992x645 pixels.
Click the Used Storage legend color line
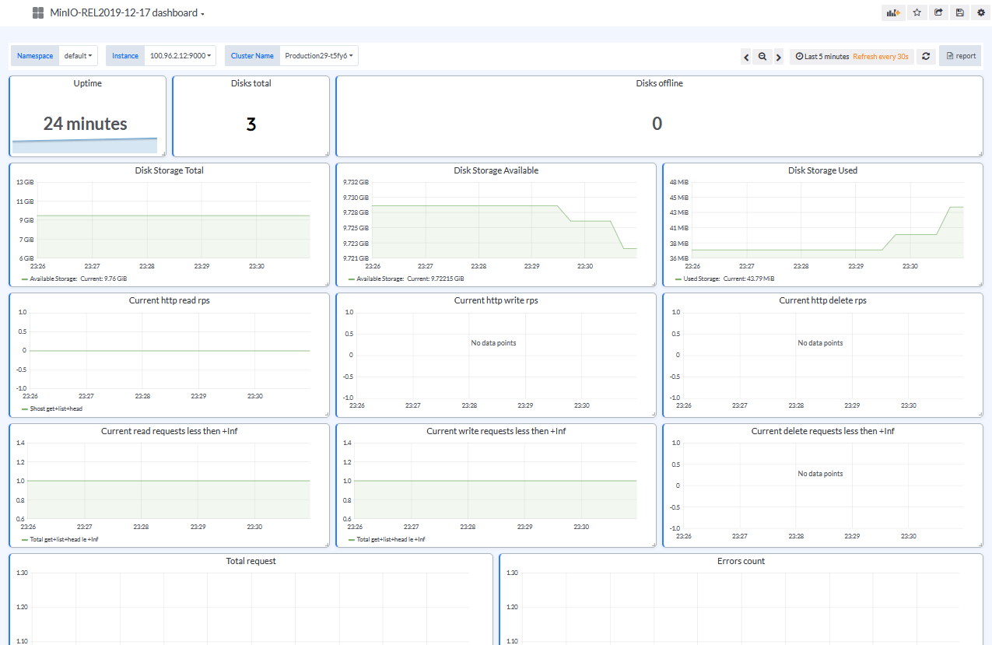coord(678,279)
